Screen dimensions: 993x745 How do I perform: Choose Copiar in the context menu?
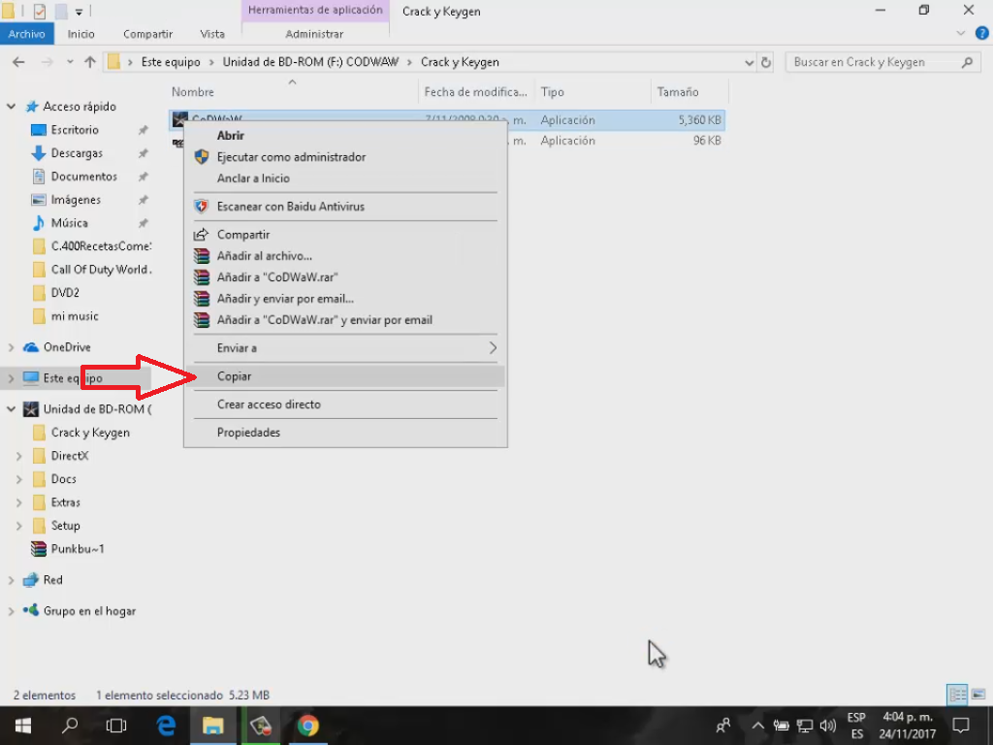(x=346, y=376)
